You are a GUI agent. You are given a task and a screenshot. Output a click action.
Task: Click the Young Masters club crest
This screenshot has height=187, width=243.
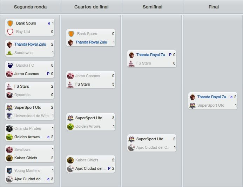pos(9,171)
